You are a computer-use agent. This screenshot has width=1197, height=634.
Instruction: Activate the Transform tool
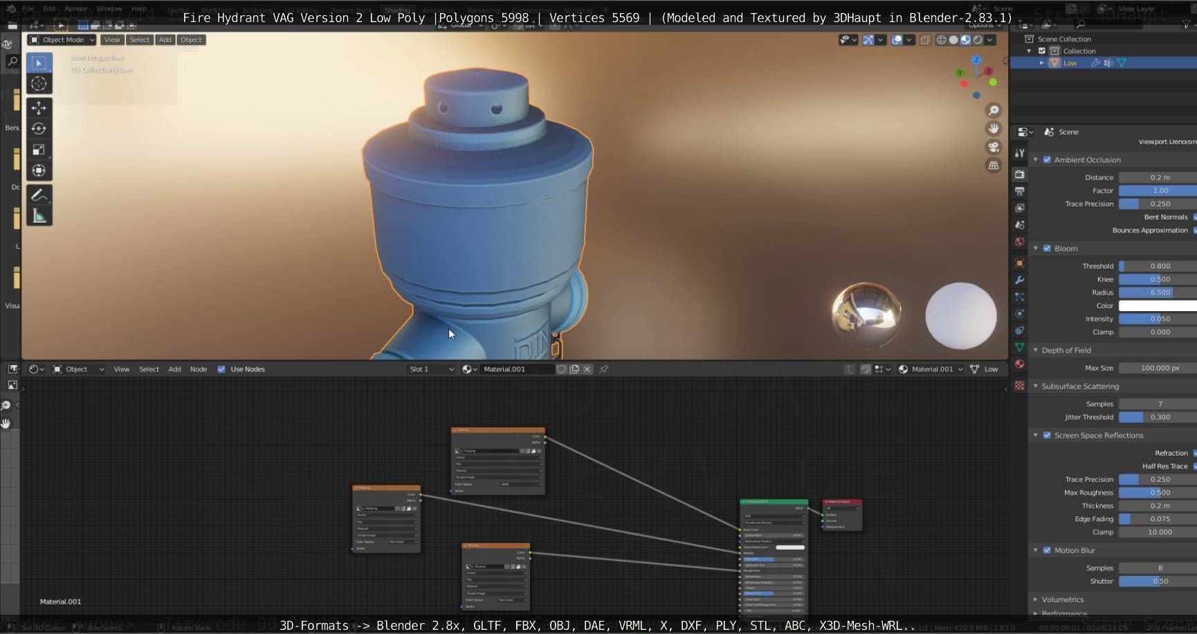(x=39, y=170)
